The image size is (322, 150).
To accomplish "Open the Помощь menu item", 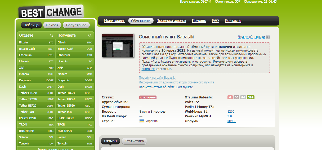I will coord(199,21).
